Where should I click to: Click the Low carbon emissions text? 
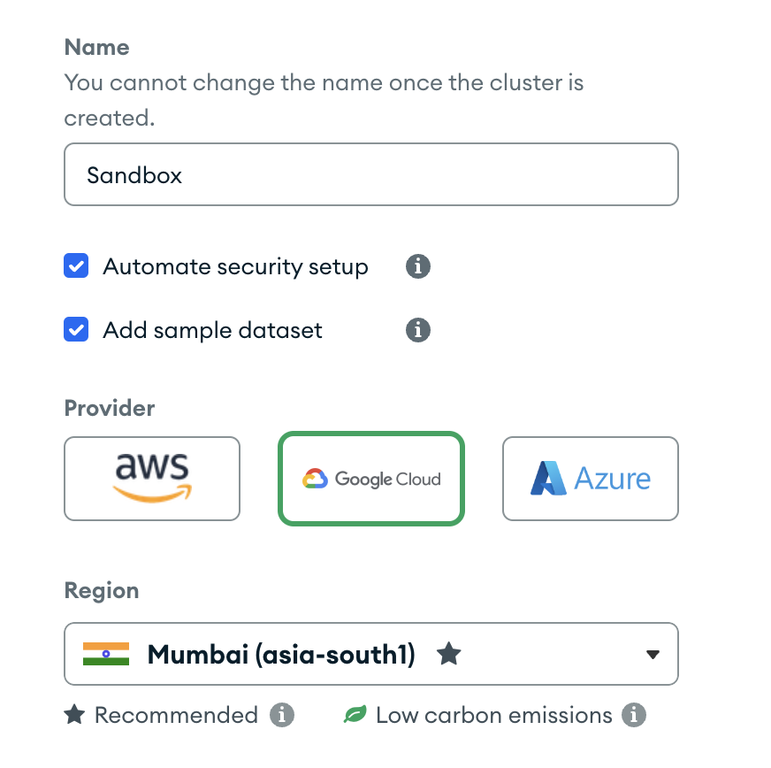[x=494, y=715]
